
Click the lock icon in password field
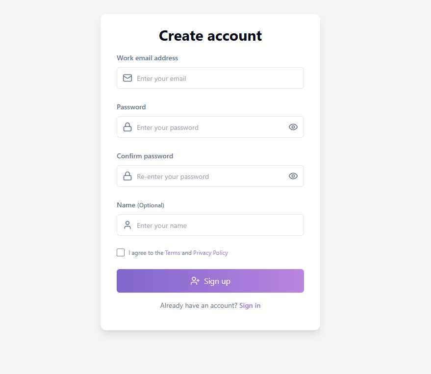point(127,127)
